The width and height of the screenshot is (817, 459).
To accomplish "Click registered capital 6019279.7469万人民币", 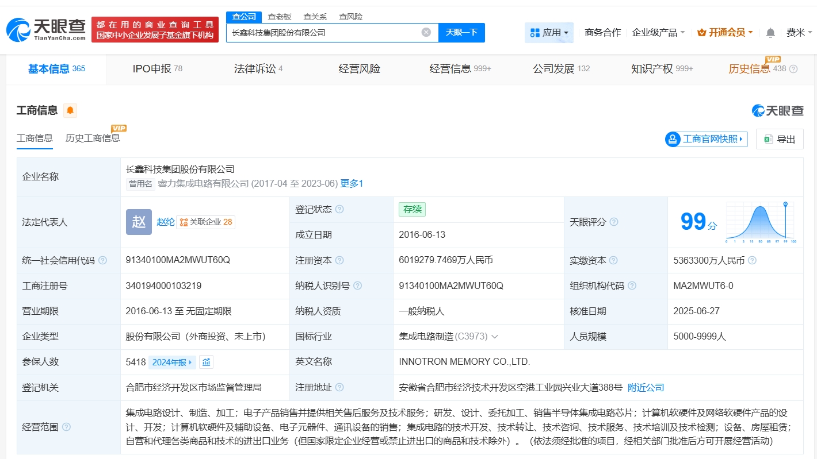I will 446,260.
